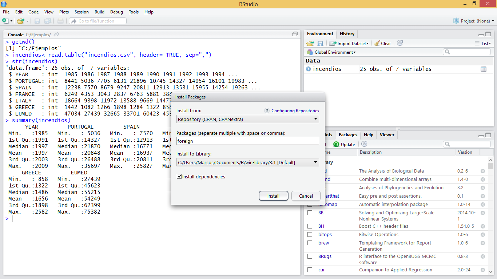497x279 pixels.
Task: Click the Open File folder icon in main toolbar
Action: [20, 21]
